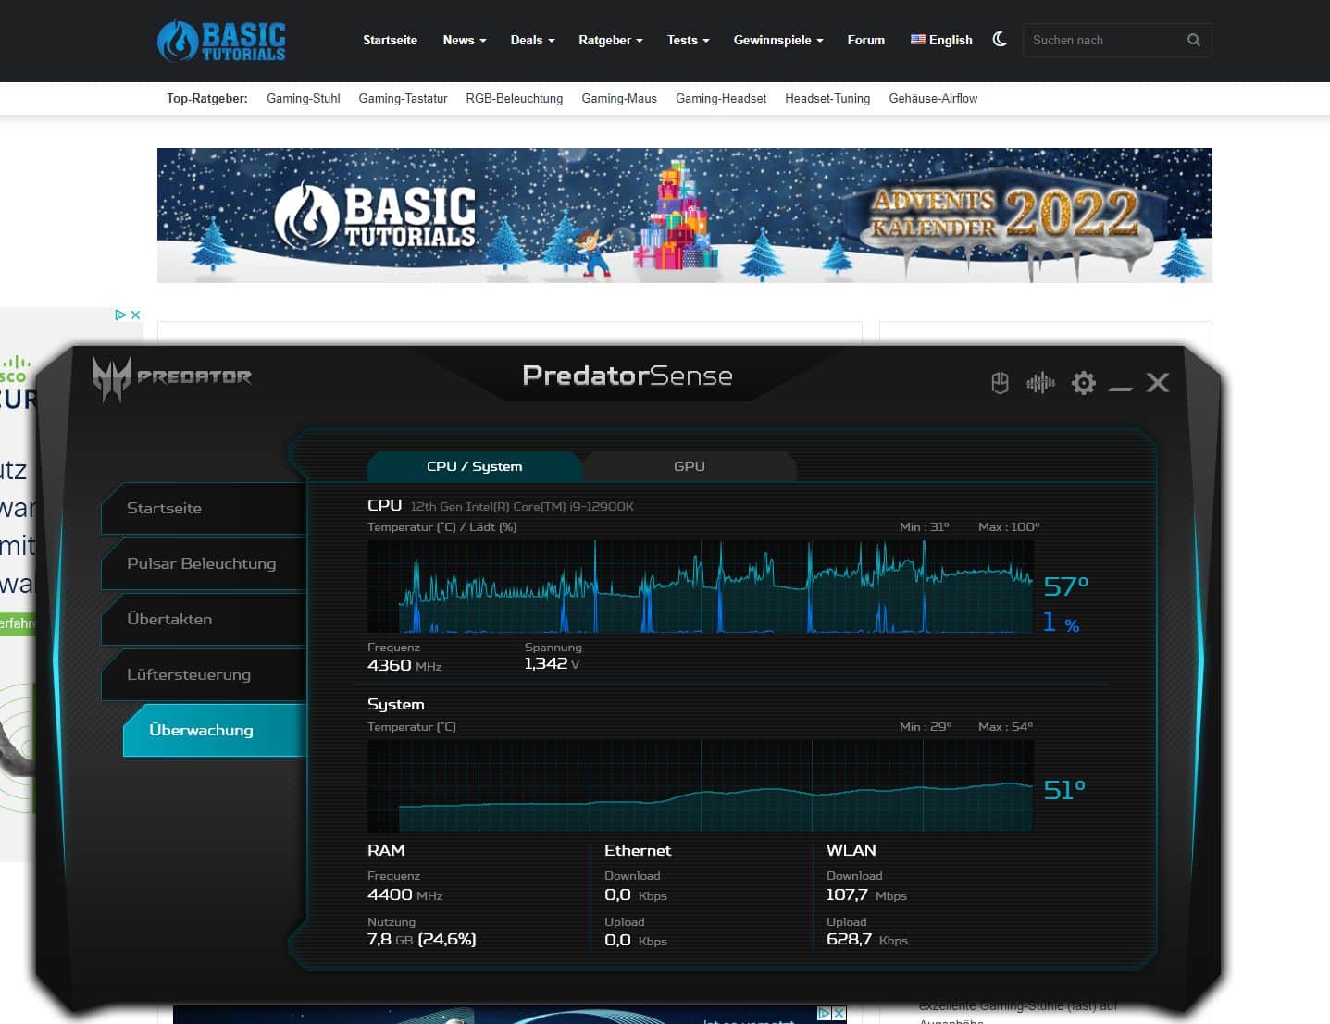
Task: Expand the News dropdown menu
Action: click(464, 40)
